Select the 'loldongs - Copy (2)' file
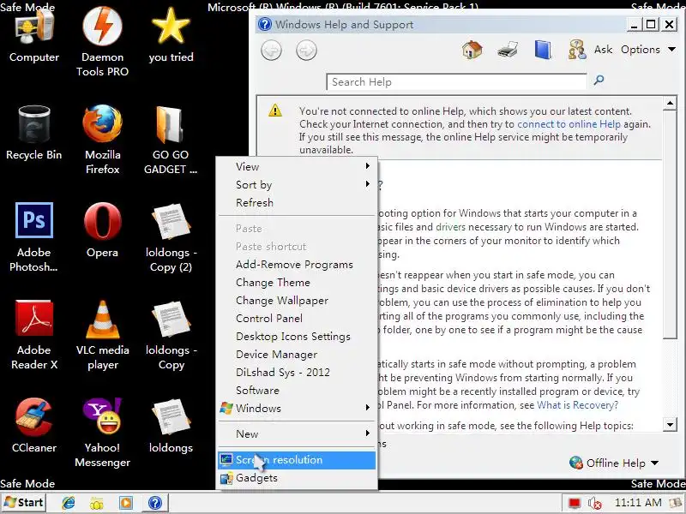This screenshot has width=686, height=514. click(x=171, y=238)
